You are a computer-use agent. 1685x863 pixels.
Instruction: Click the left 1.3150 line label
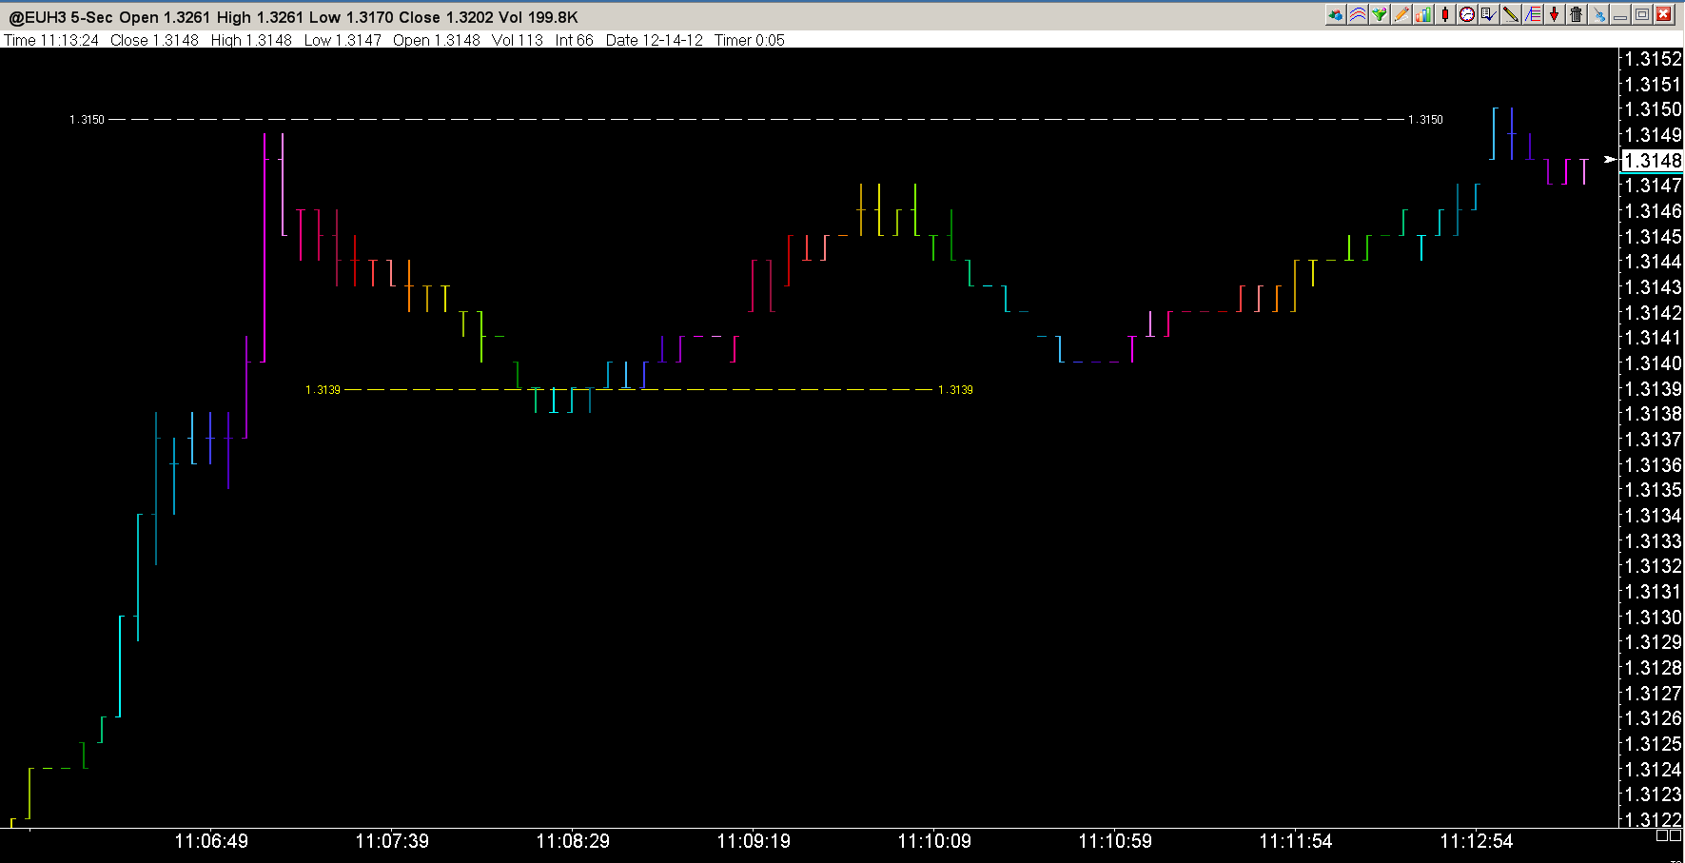[87, 120]
